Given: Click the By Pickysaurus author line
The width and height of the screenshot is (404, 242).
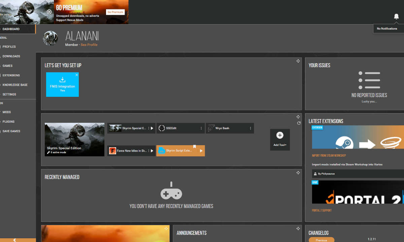Looking at the screenshot, I should point(326,174).
